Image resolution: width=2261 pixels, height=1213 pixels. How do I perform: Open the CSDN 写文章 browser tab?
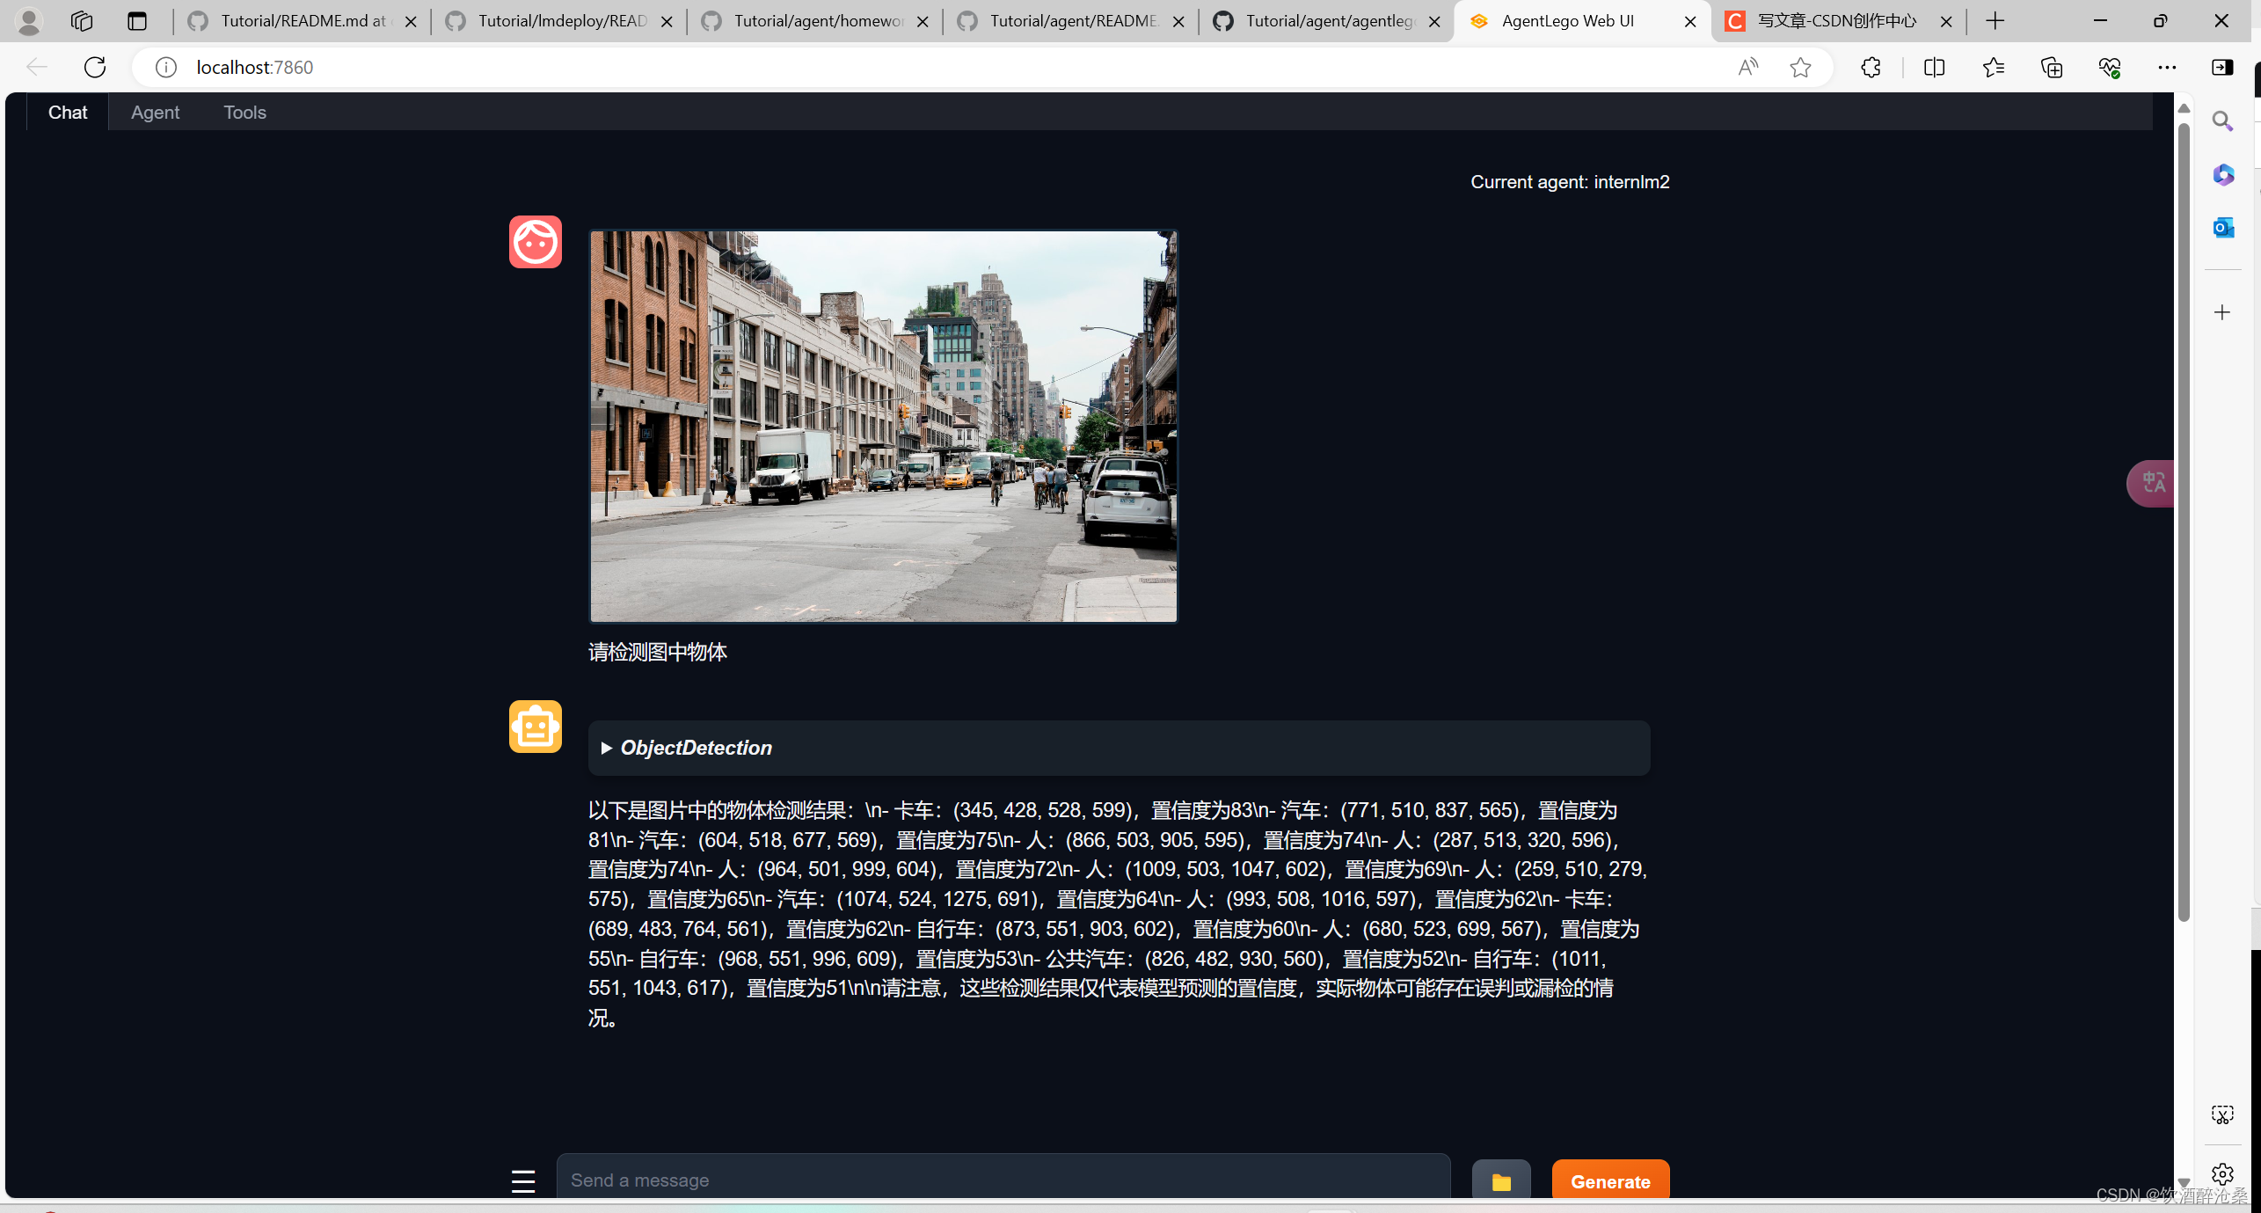[x=1835, y=21]
